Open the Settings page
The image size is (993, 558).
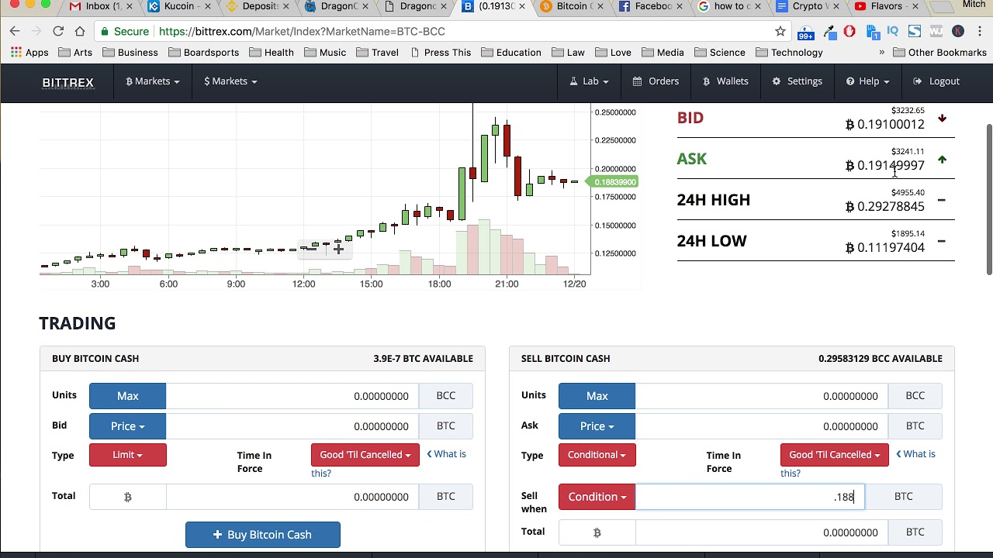tap(797, 81)
